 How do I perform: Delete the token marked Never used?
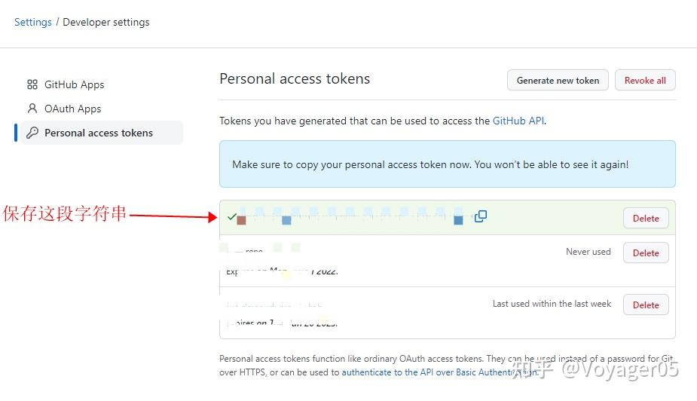(646, 253)
